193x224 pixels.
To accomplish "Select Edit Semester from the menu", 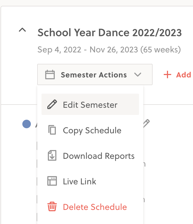I will (90, 105).
